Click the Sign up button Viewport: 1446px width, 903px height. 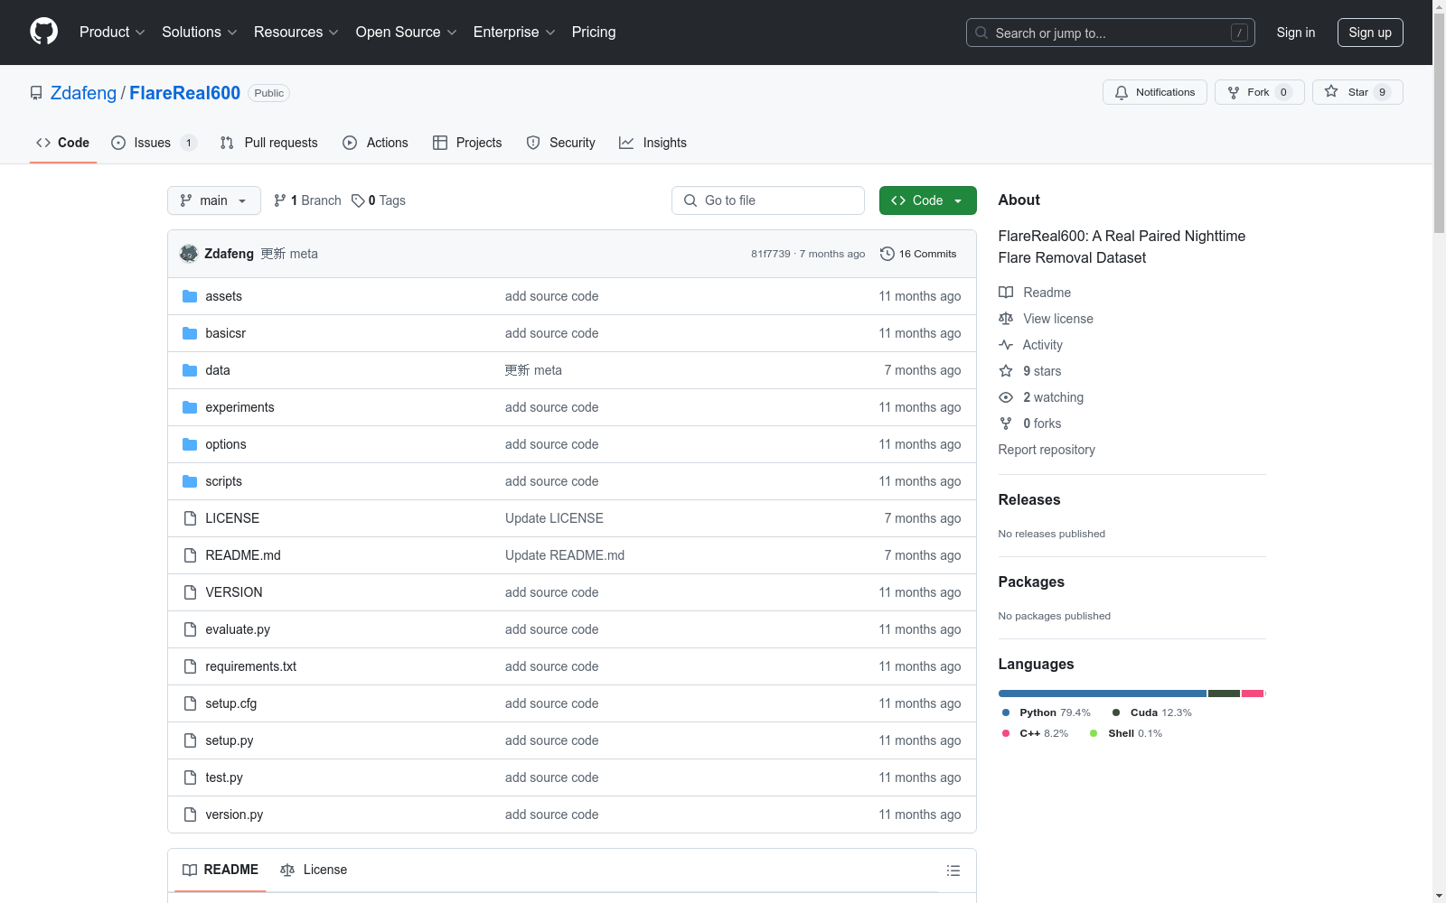pyautogui.click(x=1370, y=33)
